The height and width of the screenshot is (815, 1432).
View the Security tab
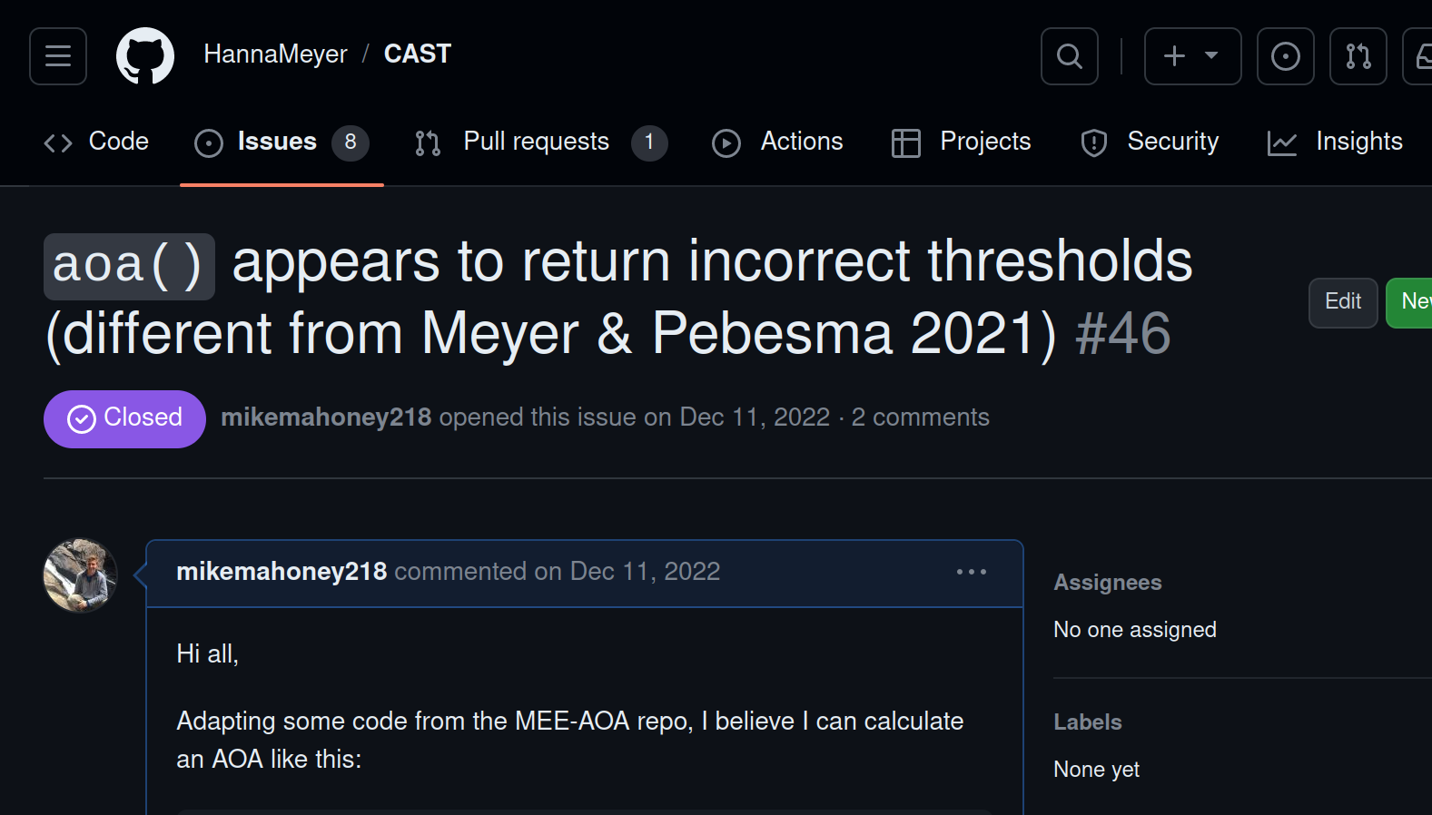click(1150, 142)
